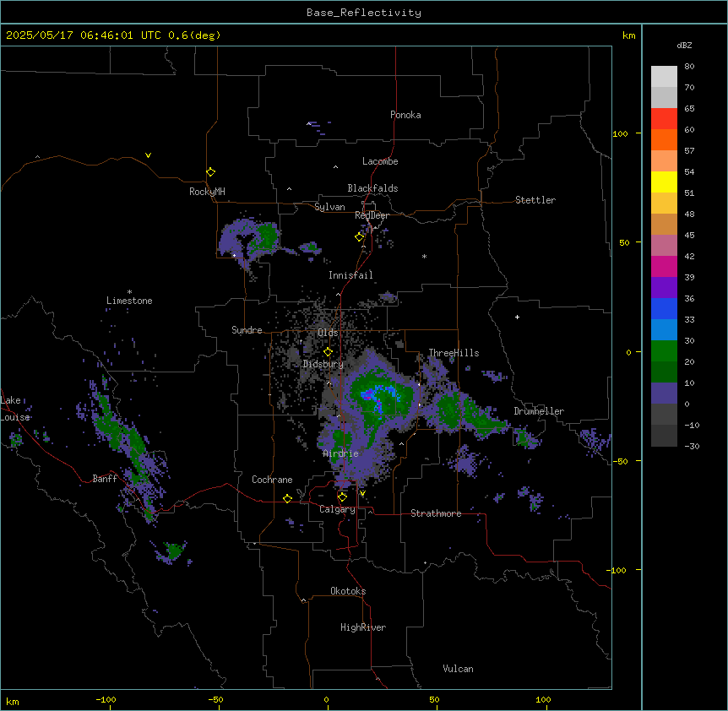Image resolution: width=728 pixels, height=711 pixels.
Task: Select the red 65-60 dBZ legend swatch
Action: point(664,119)
